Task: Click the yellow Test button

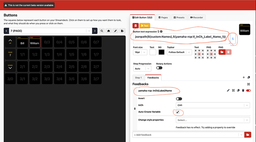Action: click(x=145, y=26)
